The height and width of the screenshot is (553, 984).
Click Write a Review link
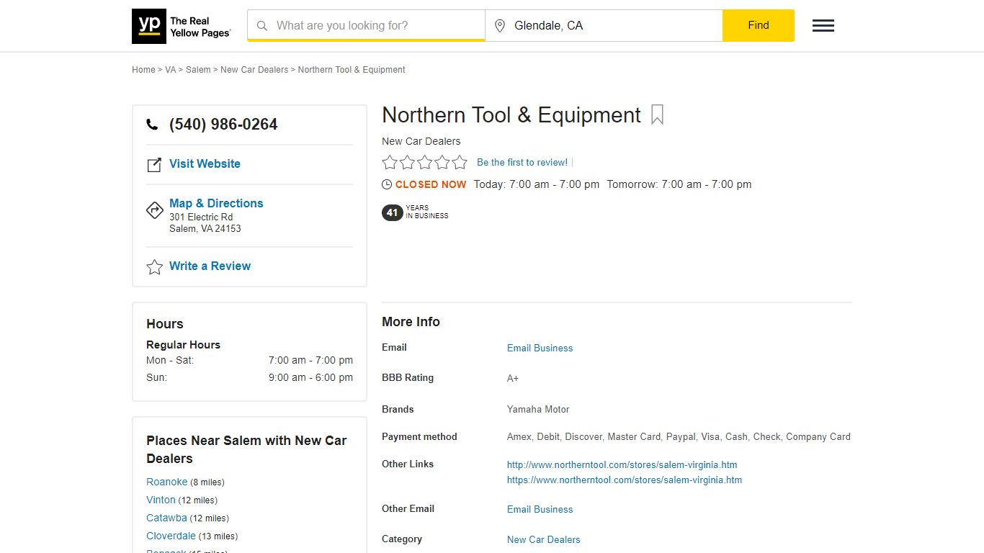210,266
